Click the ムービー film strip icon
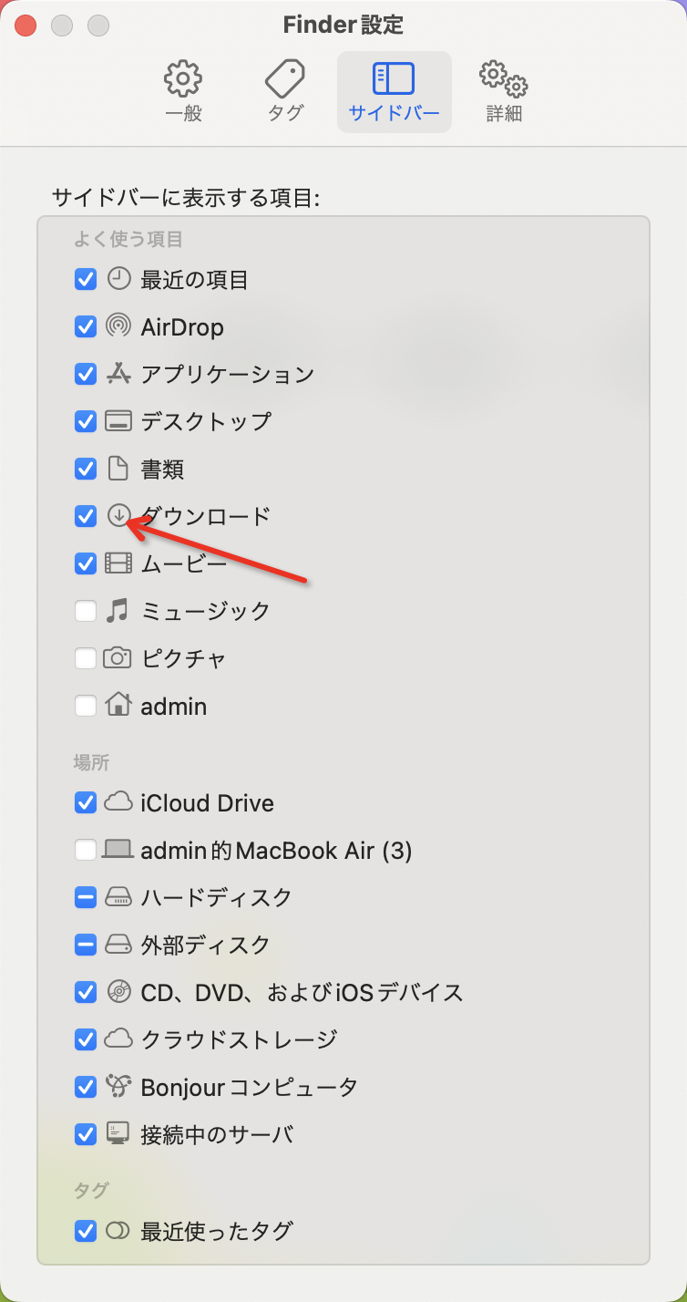Image resolution: width=687 pixels, height=1302 pixels. coord(118,563)
